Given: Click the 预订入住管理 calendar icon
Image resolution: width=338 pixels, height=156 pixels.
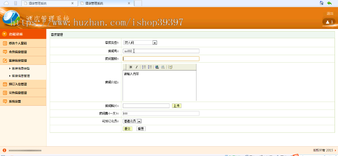Looking at the screenshot, I should (x=5, y=84).
